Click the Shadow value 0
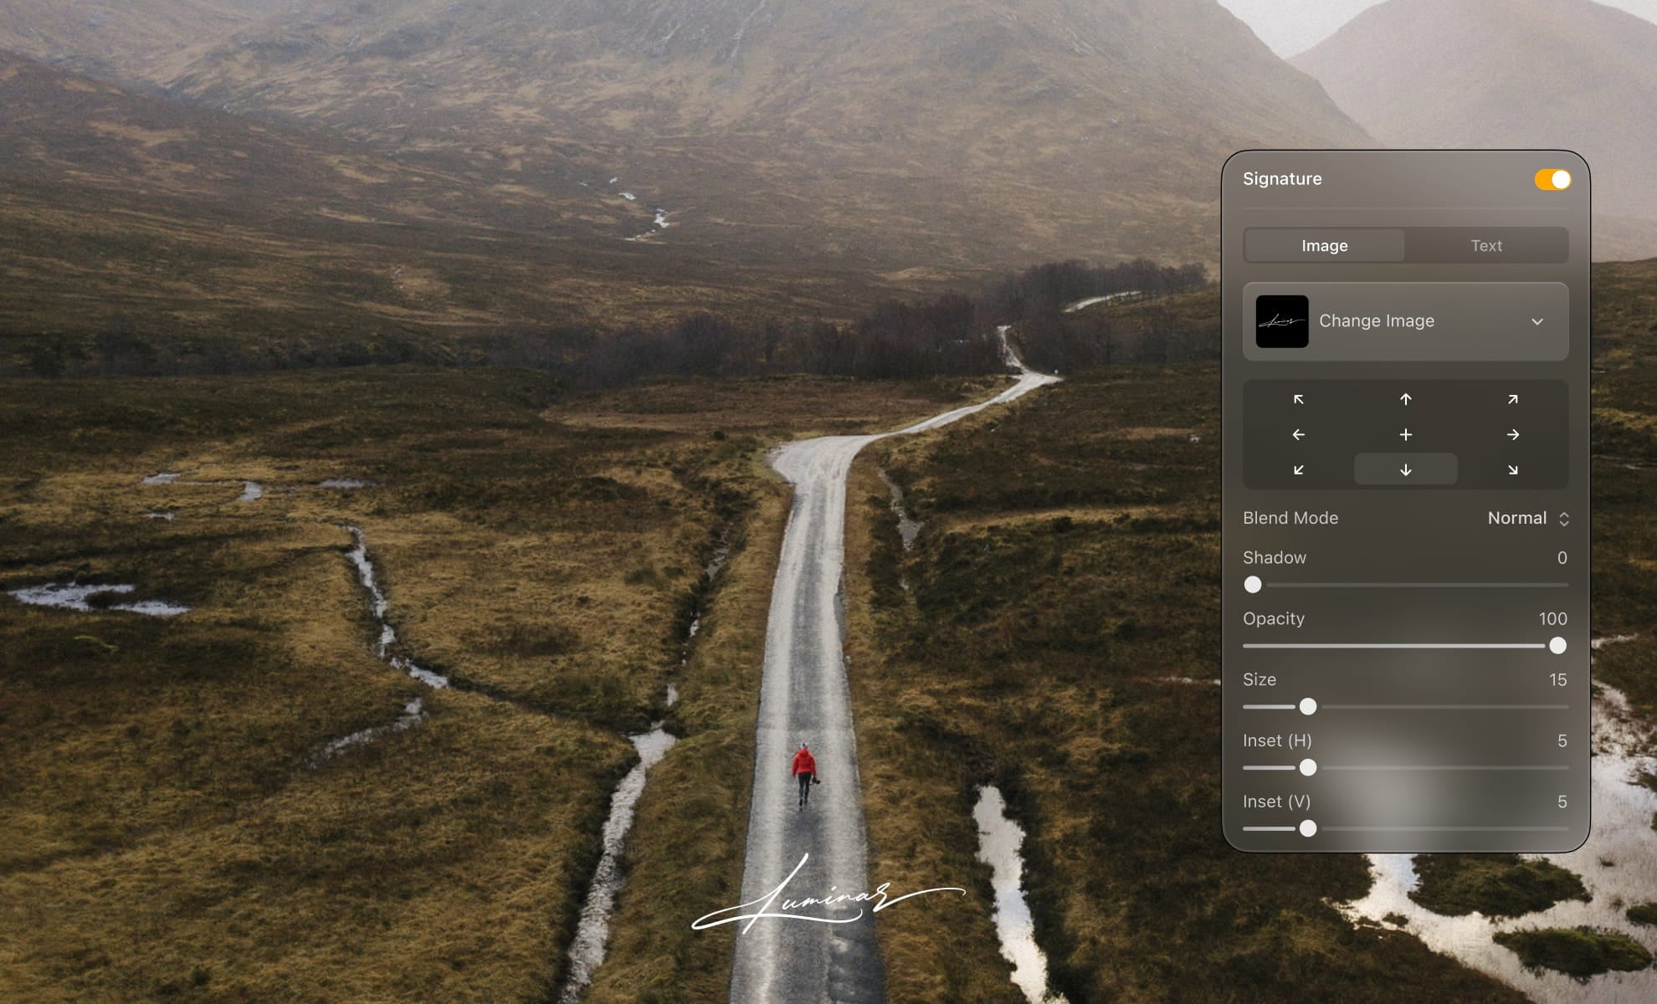Viewport: 1657px width, 1004px height. pyautogui.click(x=1562, y=558)
